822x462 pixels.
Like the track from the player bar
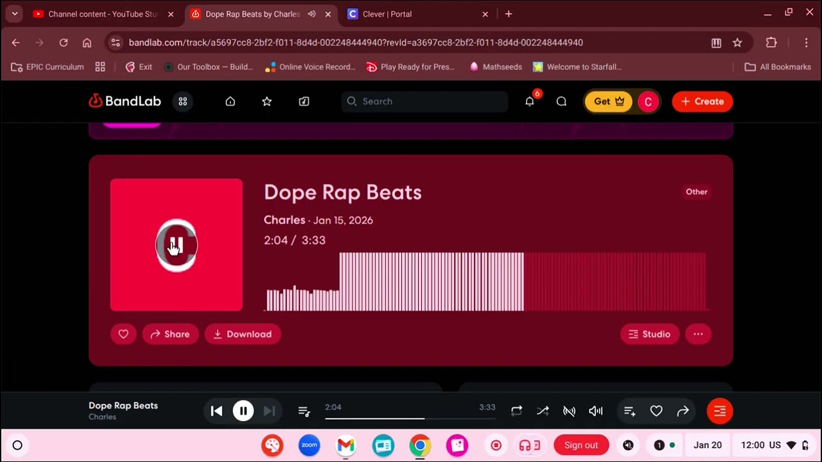tap(656, 411)
